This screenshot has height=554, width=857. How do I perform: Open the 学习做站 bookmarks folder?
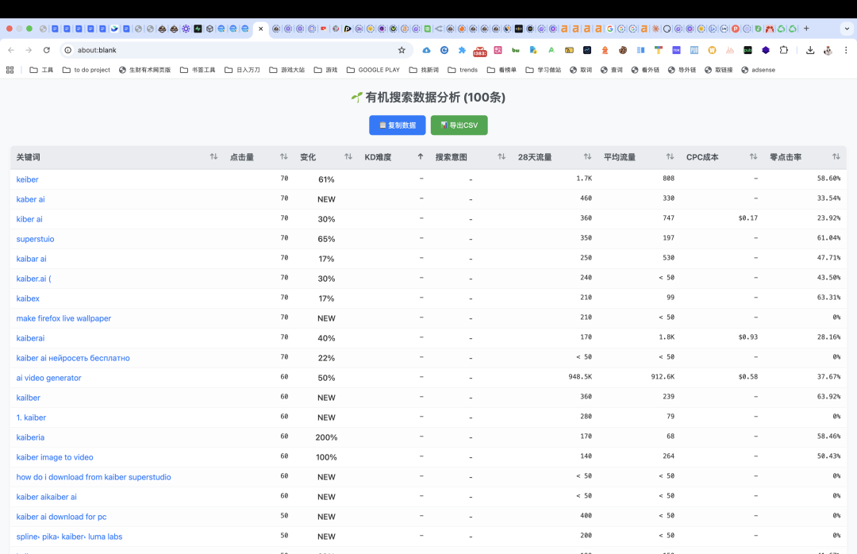click(x=544, y=70)
